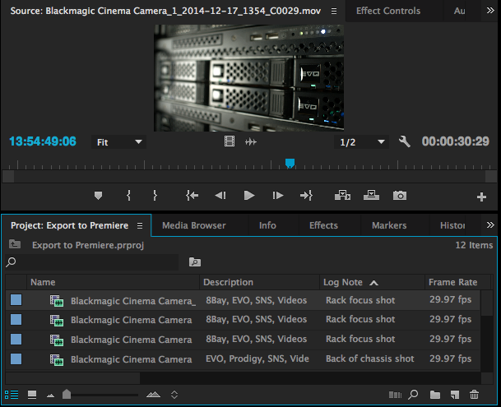Open the Info tab
The height and width of the screenshot is (407, 501).
(x=267, y=225)
